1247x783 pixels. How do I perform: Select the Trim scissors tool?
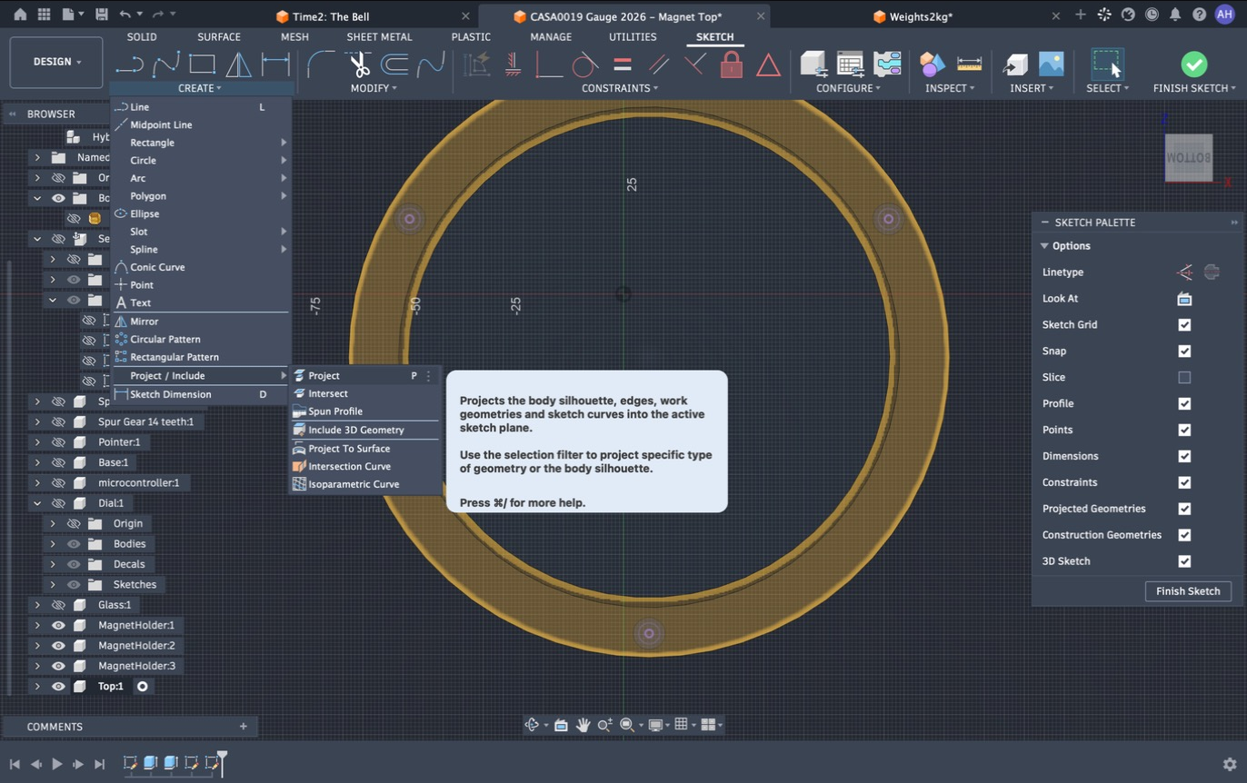pyautogui.click(x=359, y=64)
